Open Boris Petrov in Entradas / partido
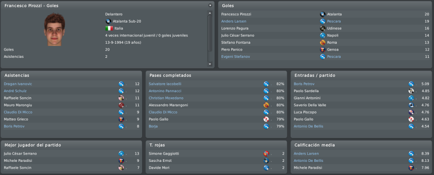 (x=304, y=84)
